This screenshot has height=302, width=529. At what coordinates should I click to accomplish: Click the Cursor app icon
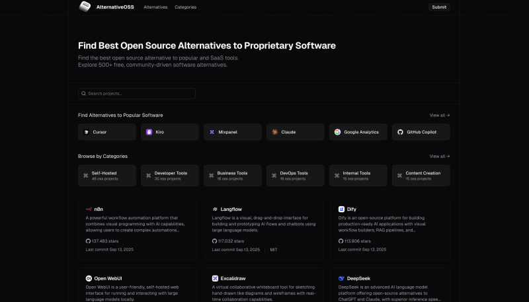point(87,132)
